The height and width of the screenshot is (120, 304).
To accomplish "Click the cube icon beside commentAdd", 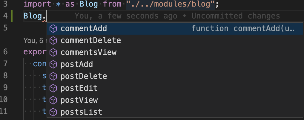I will 53,29.
